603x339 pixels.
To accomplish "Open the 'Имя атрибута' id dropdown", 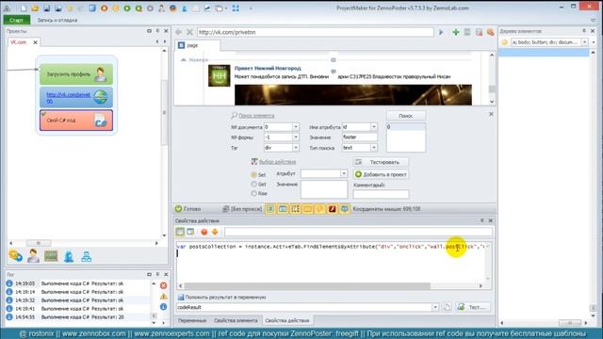I will [374, 127].
